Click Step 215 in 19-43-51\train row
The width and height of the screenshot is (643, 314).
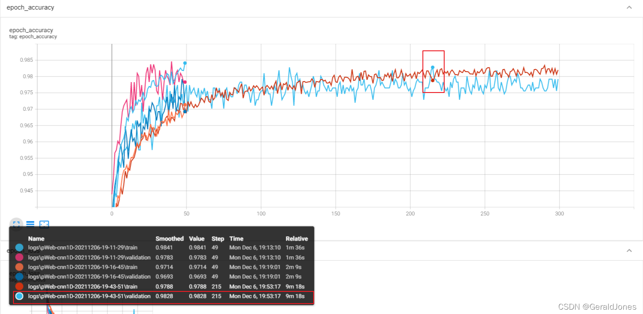pos(216,287)
